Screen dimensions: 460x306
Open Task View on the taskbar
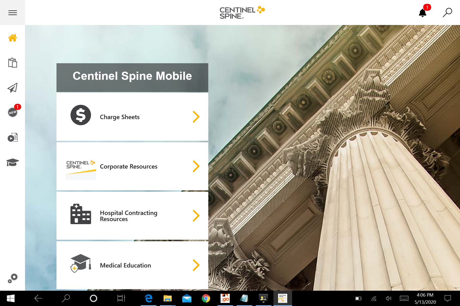(121, 298)
